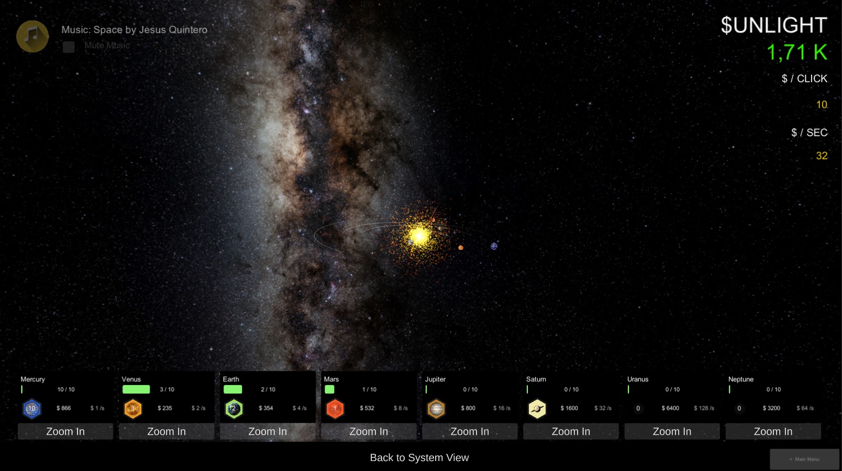Viewport: 842px width, 471px height.
Task: Click the Uranus level 0 icon
Action: tap(638, 408)
